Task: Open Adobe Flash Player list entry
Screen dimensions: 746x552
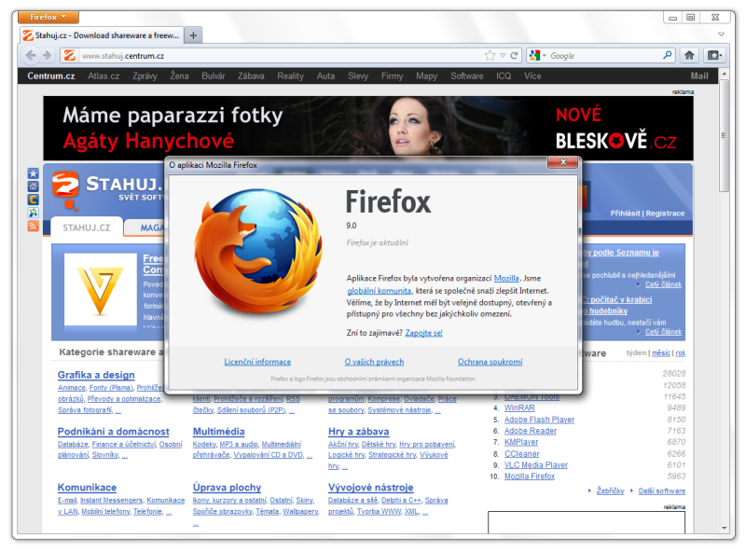Action: (539, 420)
